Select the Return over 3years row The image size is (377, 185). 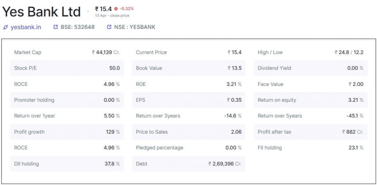click(x=188, y=116)
